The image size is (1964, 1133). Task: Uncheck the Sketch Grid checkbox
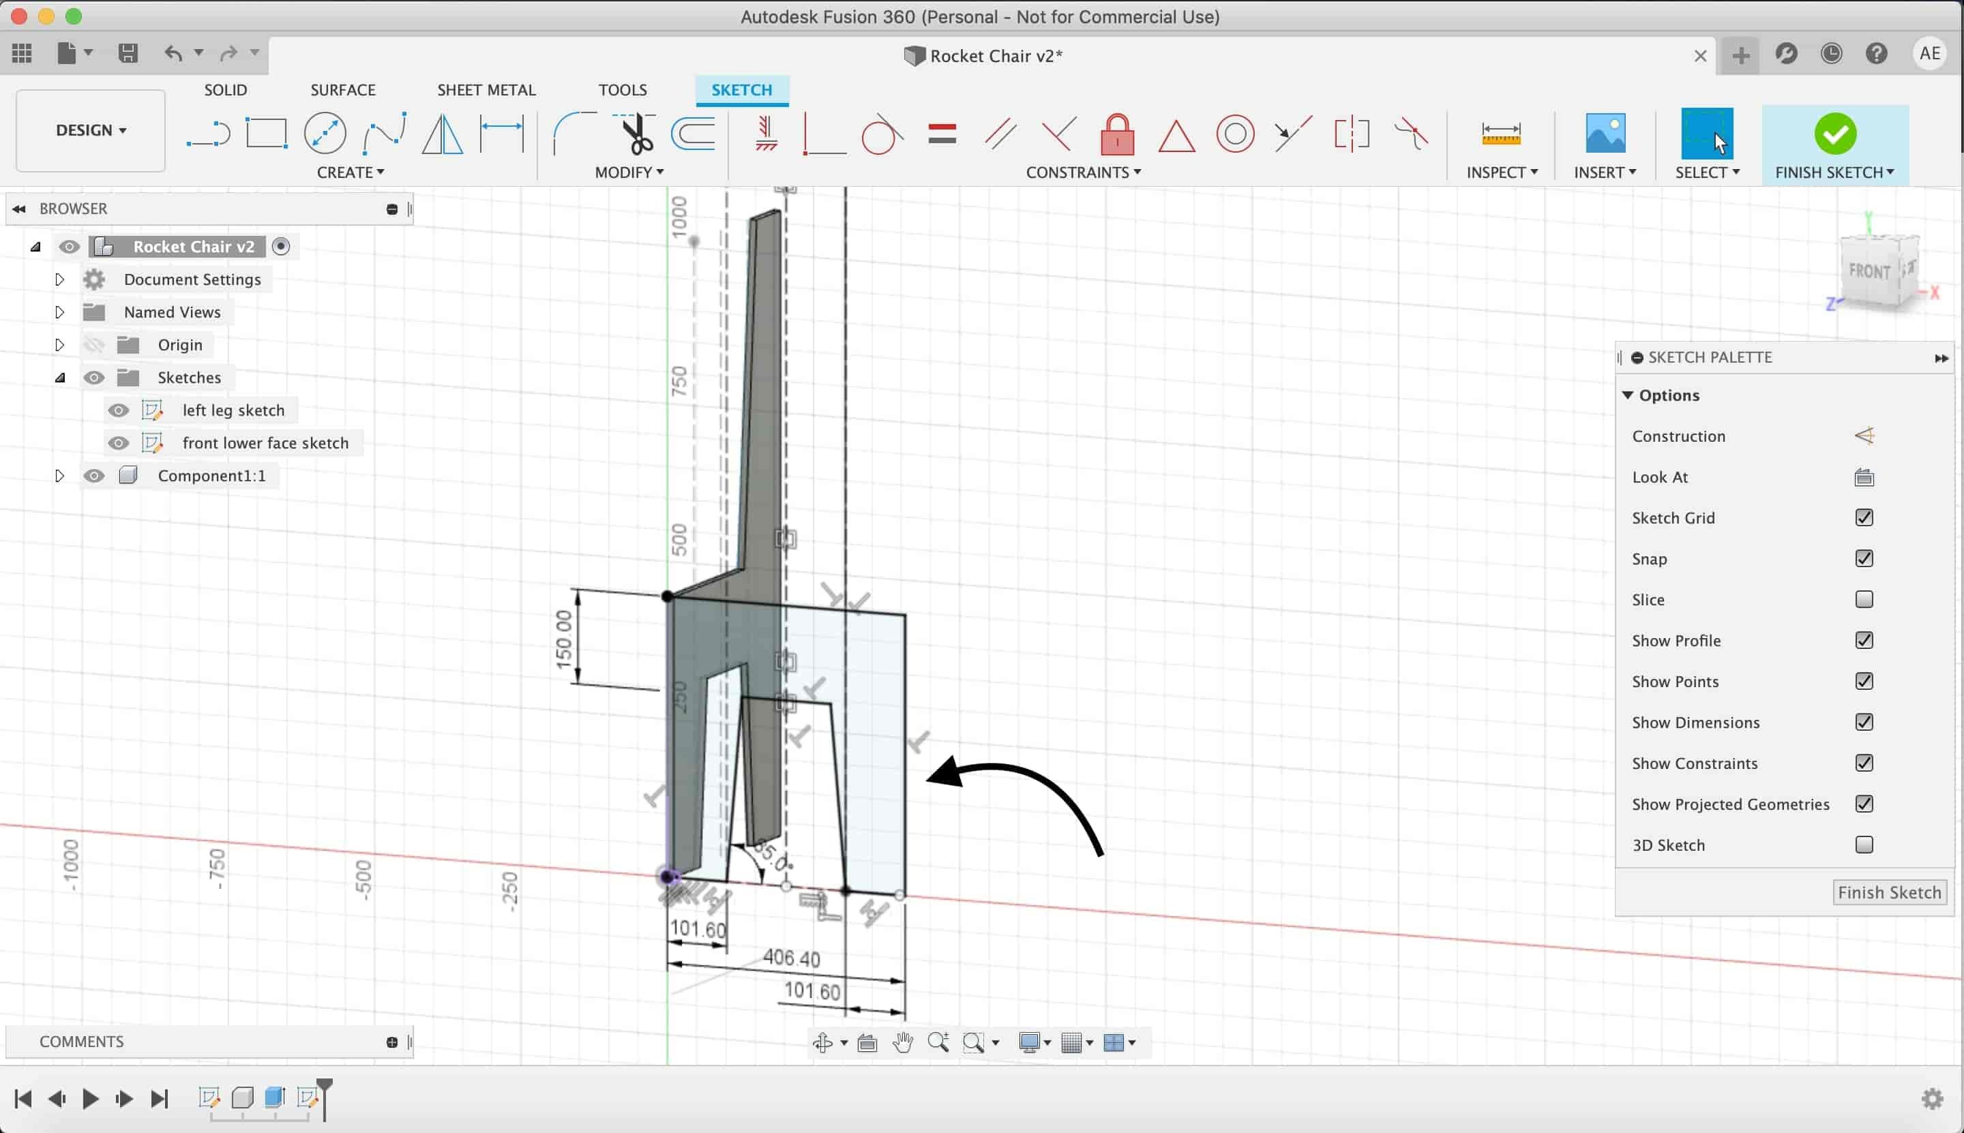coord(1864,517)
